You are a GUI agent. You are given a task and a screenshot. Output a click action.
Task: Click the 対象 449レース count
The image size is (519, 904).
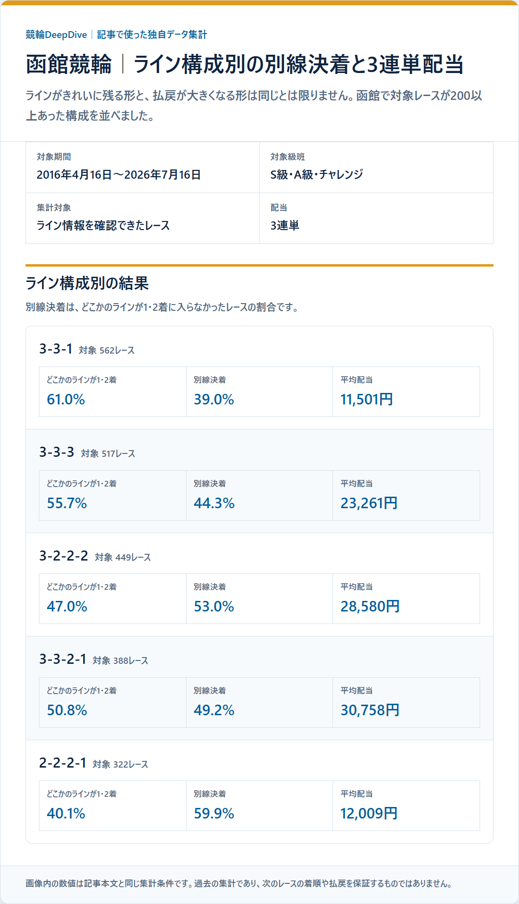tap(123, 557)
